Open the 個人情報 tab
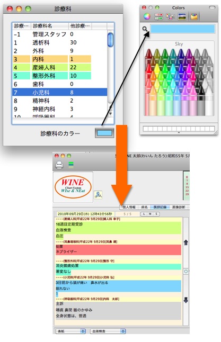 pos(129,207)
